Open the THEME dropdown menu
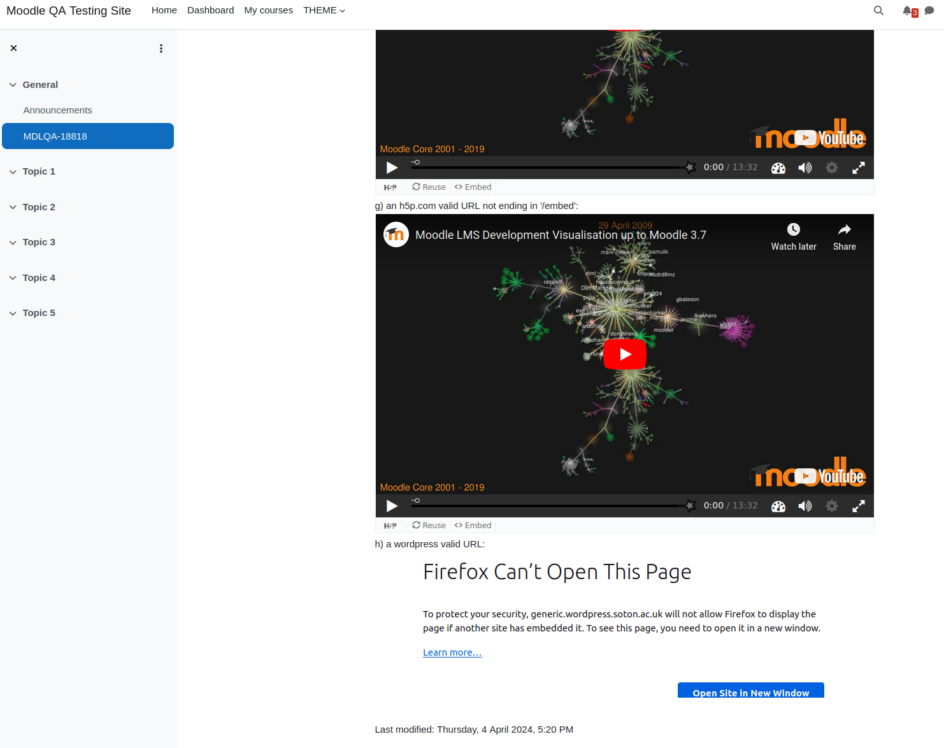This screenshot has width=944, height=748. (324, 10)
